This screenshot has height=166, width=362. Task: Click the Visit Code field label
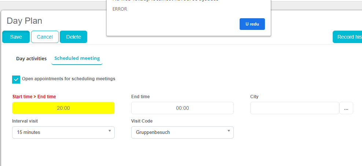[142, 121]
